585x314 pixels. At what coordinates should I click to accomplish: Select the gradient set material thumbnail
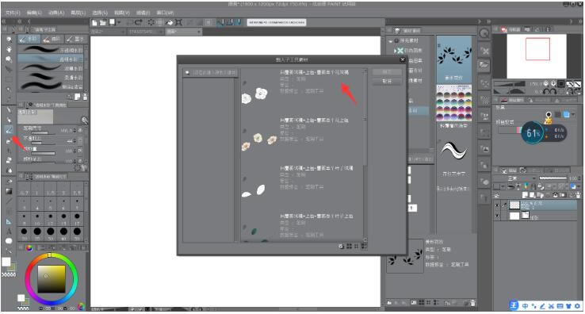pyautogui.click(x=454, y=103)
